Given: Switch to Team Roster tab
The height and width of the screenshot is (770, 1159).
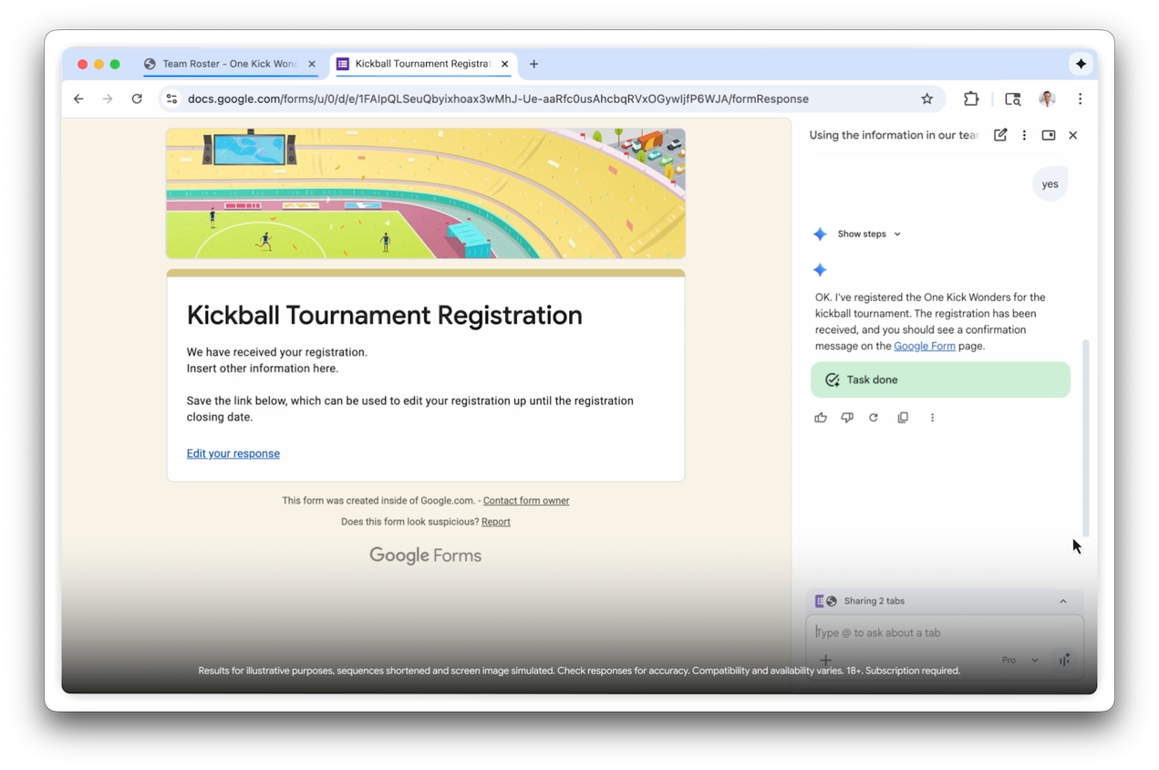Looking at the screenshot, I should (x=230, y=64).
